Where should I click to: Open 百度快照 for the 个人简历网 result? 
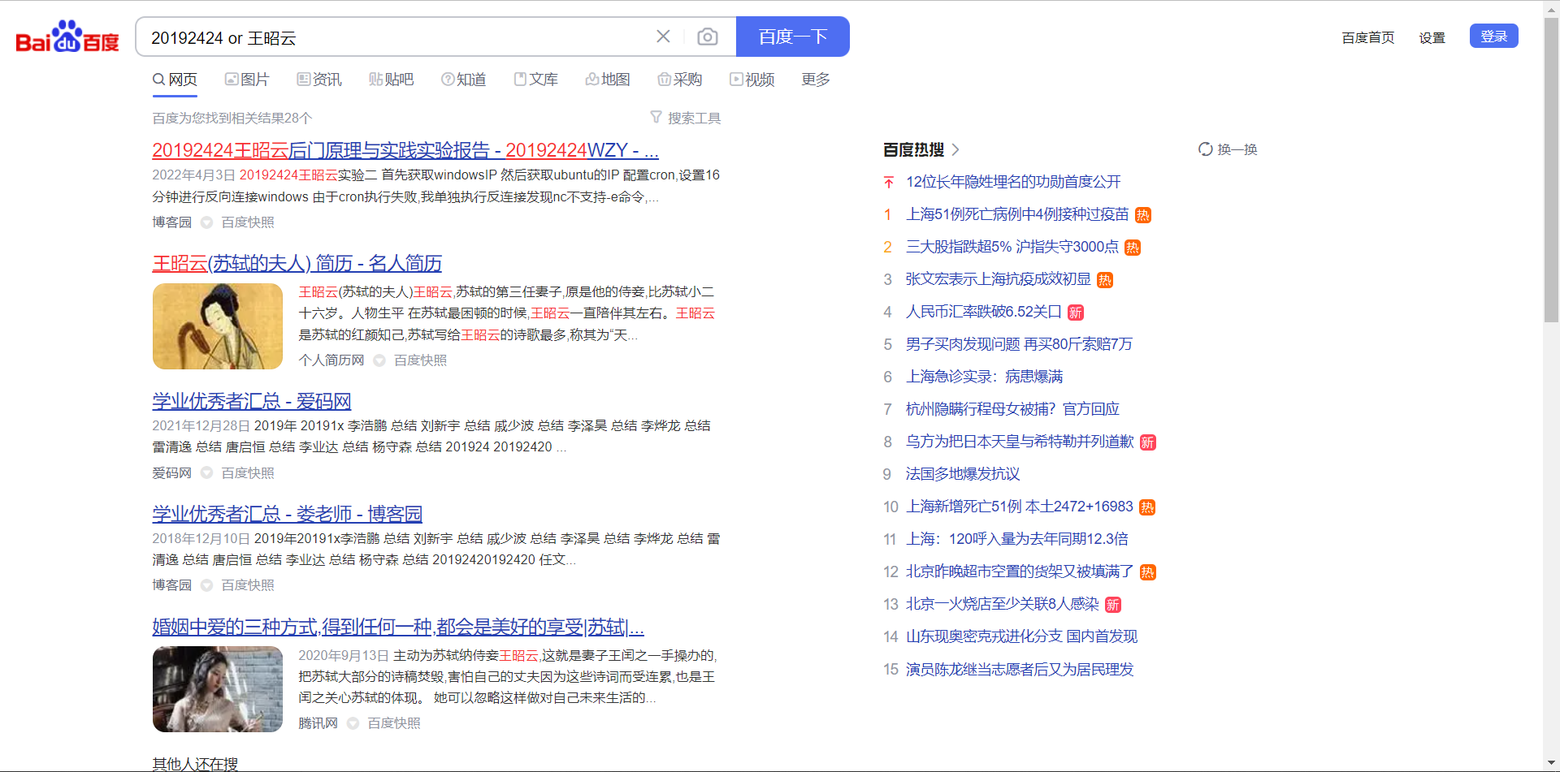(x=420, y=360)
